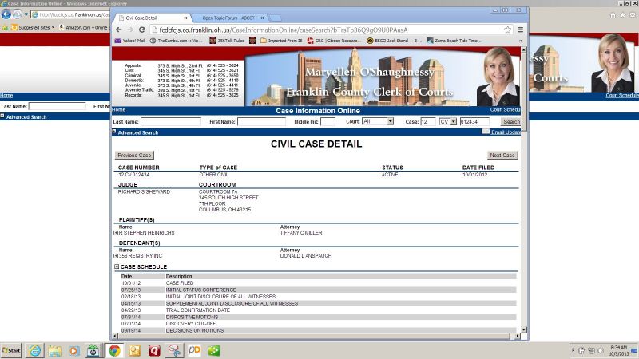This screenshot has width=639, height=359.
Task: Click the Google Chrome taskbar icon
Action: pyautogui.click(x=114, y=350)
